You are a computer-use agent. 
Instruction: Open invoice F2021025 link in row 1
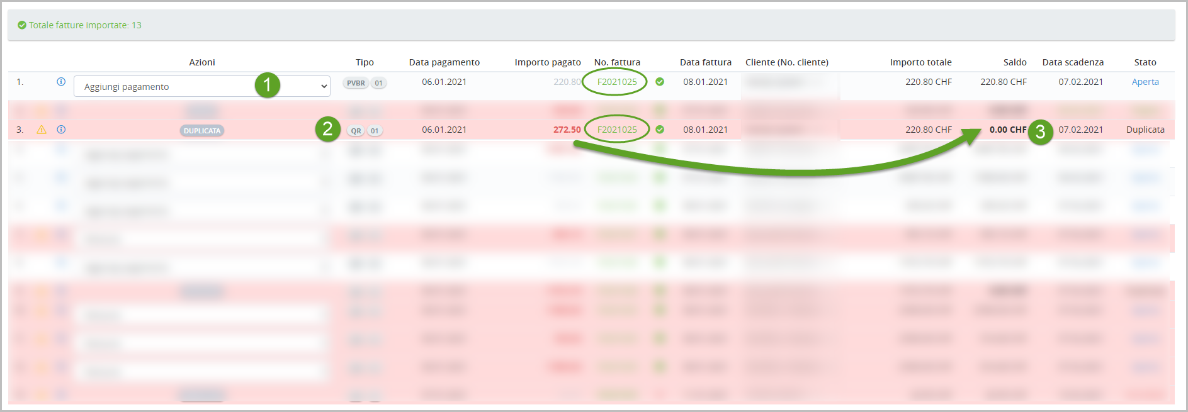(616, 82)
